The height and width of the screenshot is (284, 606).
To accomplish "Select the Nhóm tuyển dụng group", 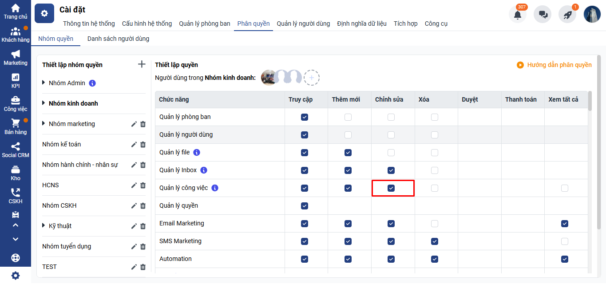I will [x=67, y=246].
